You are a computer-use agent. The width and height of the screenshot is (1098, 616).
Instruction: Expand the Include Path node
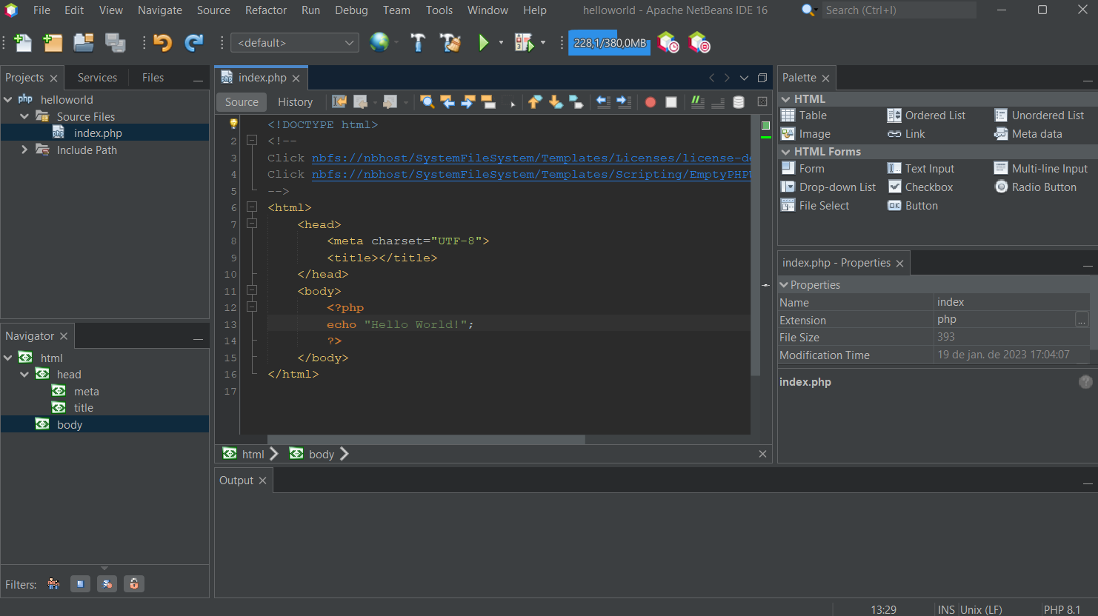pos(24,150)
